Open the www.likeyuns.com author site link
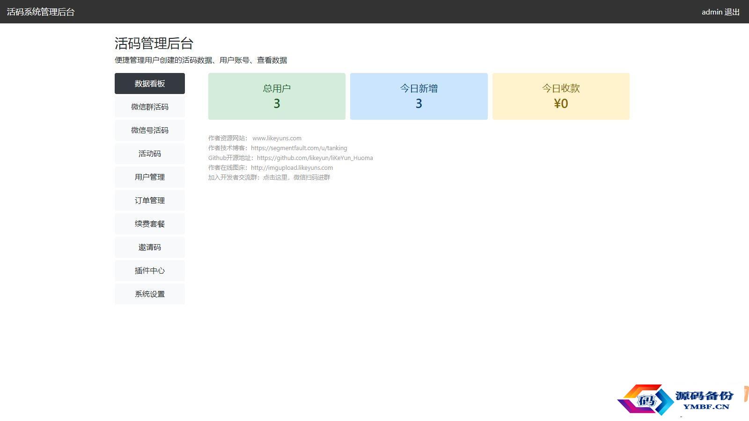Viewport: 749px width, 421px height. pyautogui.click(x=277, y=138)
